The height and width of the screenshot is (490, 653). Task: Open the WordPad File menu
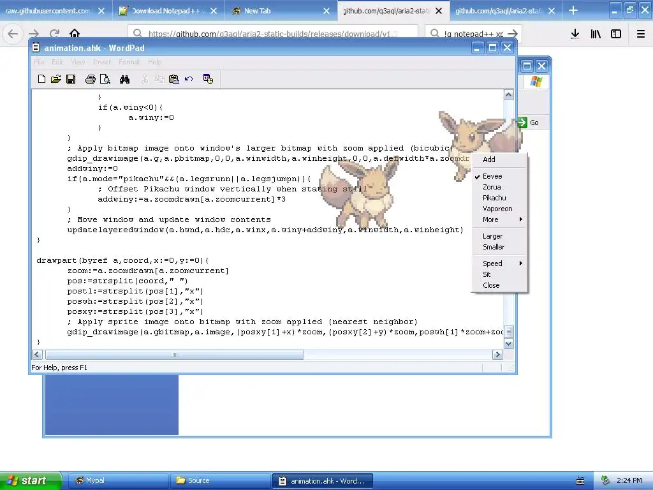click(39, 62)
